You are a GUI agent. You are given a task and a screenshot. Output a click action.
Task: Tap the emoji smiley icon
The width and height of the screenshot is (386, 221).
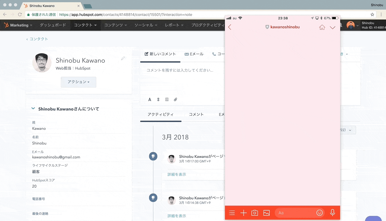319,213
